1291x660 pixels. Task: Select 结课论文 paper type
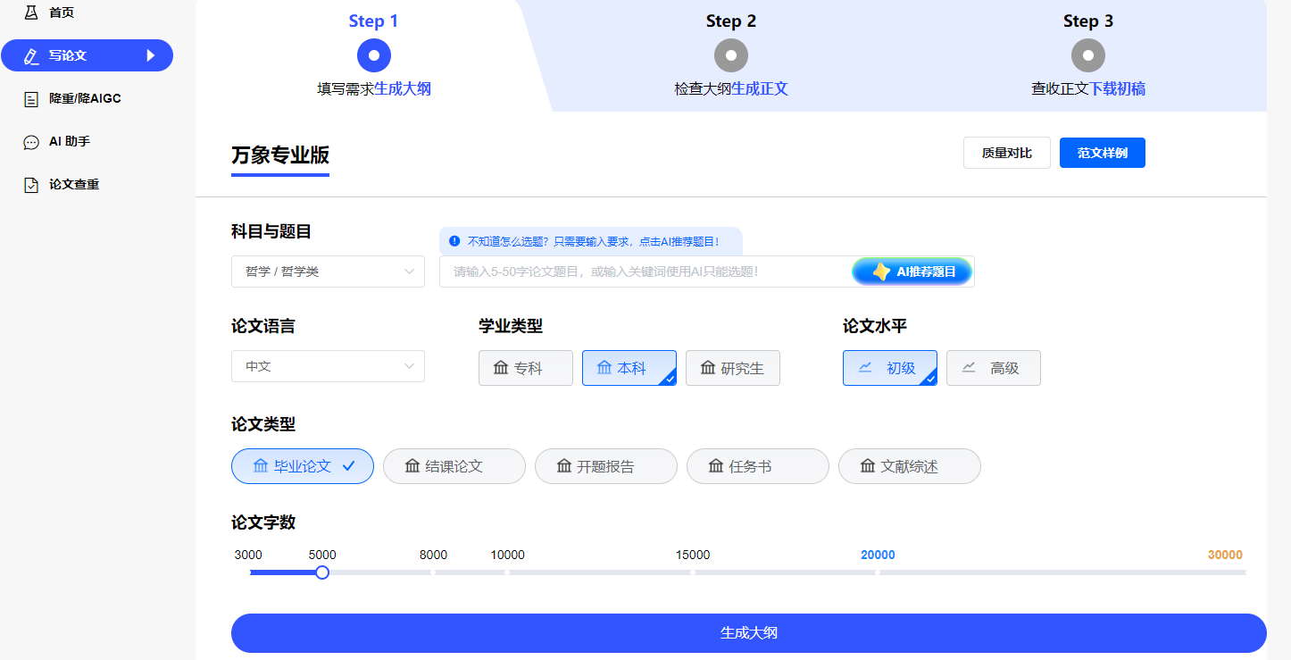click(x=454, y=466)
